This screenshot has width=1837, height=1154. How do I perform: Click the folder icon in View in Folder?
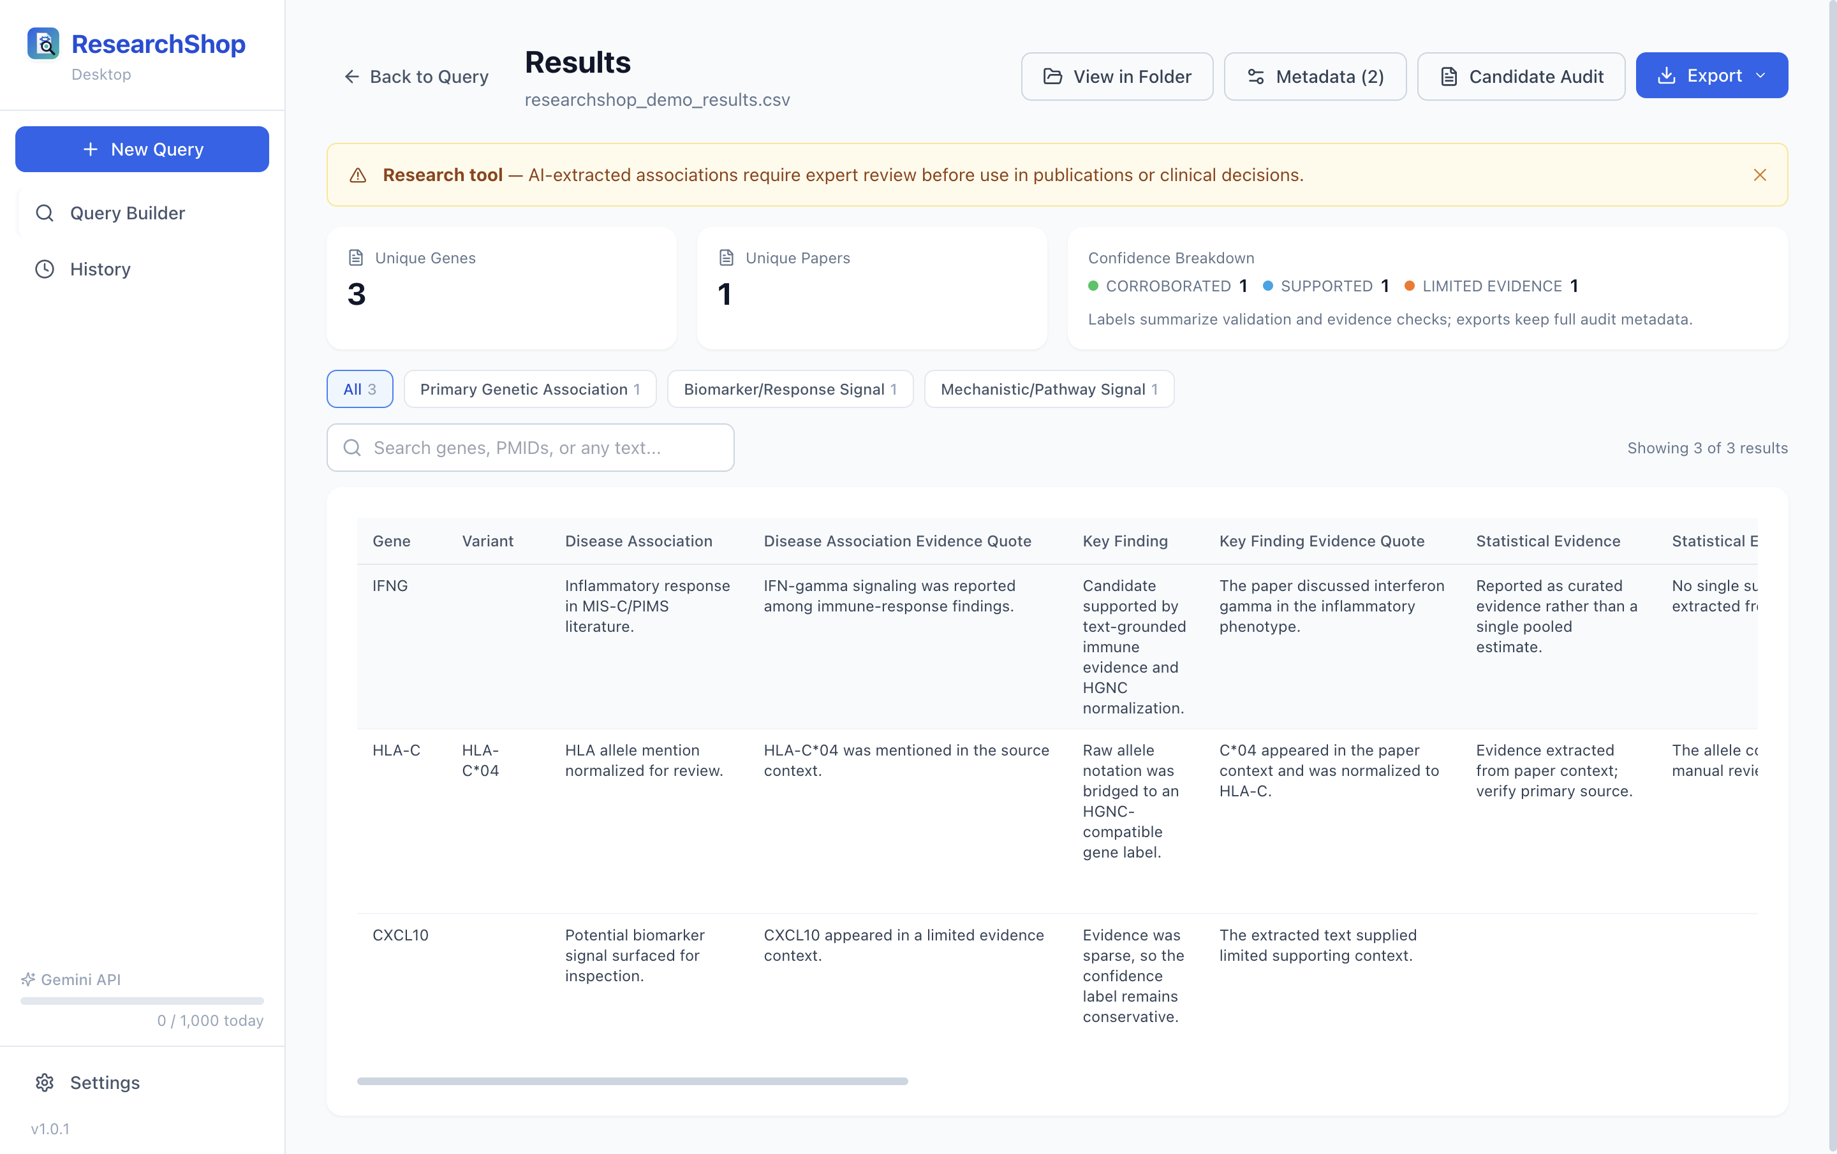[1052, 77]
